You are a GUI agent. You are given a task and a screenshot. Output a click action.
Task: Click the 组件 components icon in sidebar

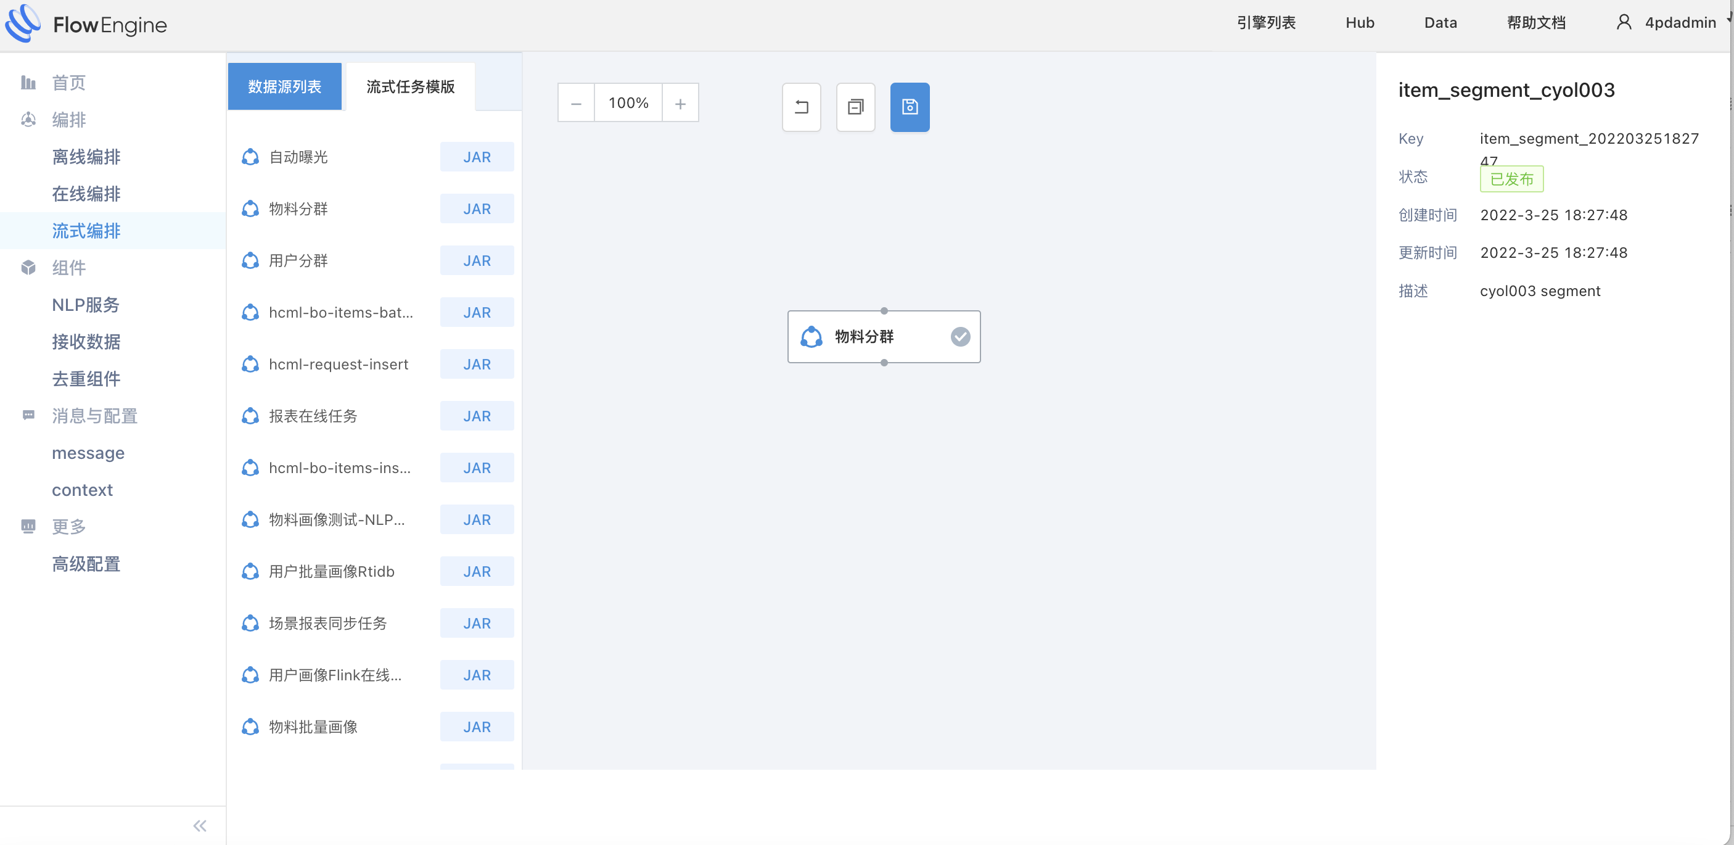point(28,267)
